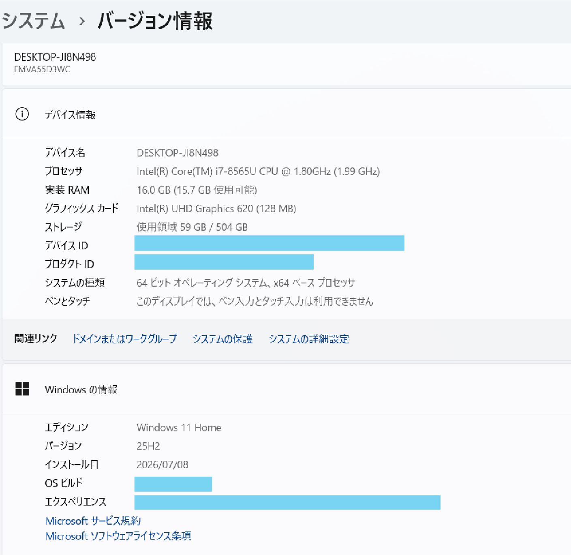
Task: Click the バージョン label
Action: pyautogui.click(x=63, y=446)
